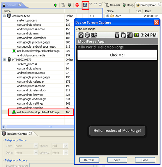Click the Wi-Fi icon in captured status bar
This screenshot has height=167, width=162.
pyautogui.click(x=117, y=35)
